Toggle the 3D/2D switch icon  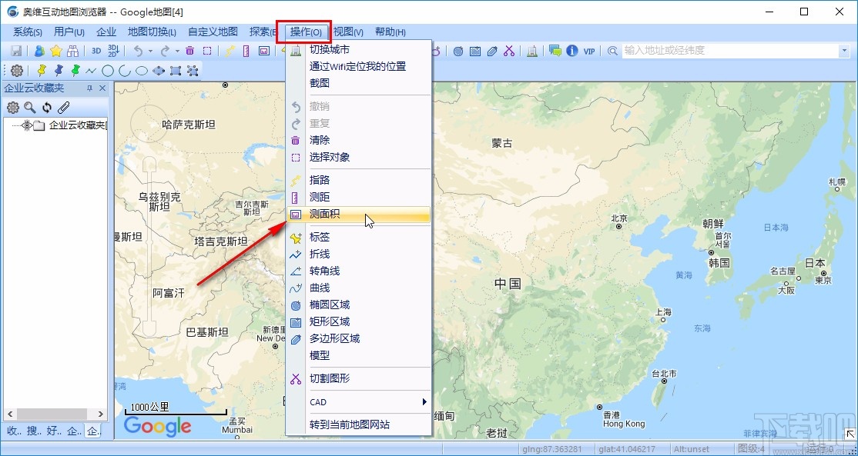[x=113, y=51]
